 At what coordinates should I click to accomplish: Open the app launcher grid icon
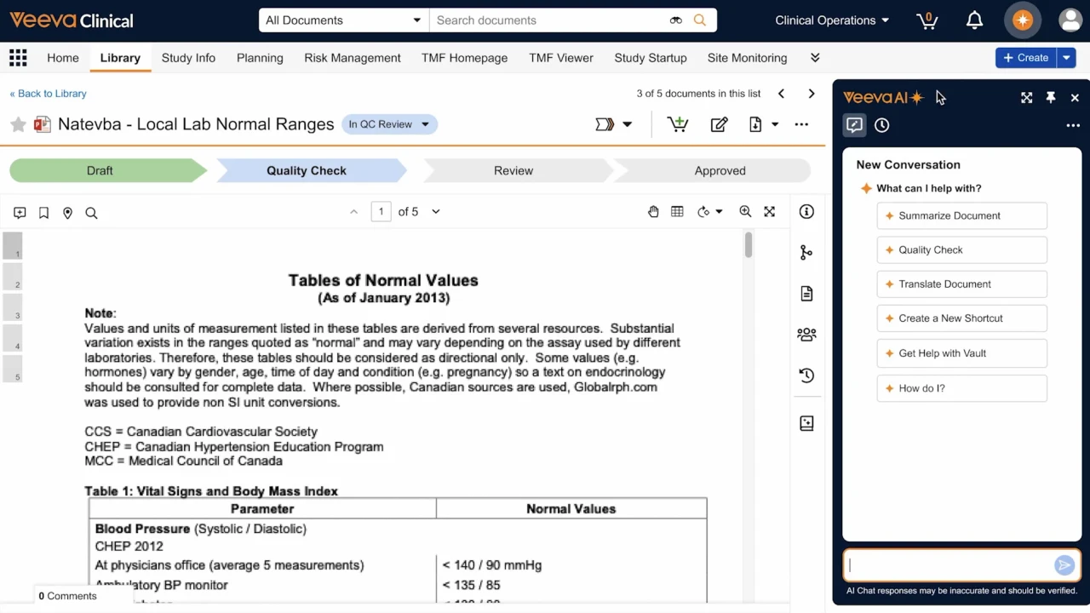tap(18, 58)
